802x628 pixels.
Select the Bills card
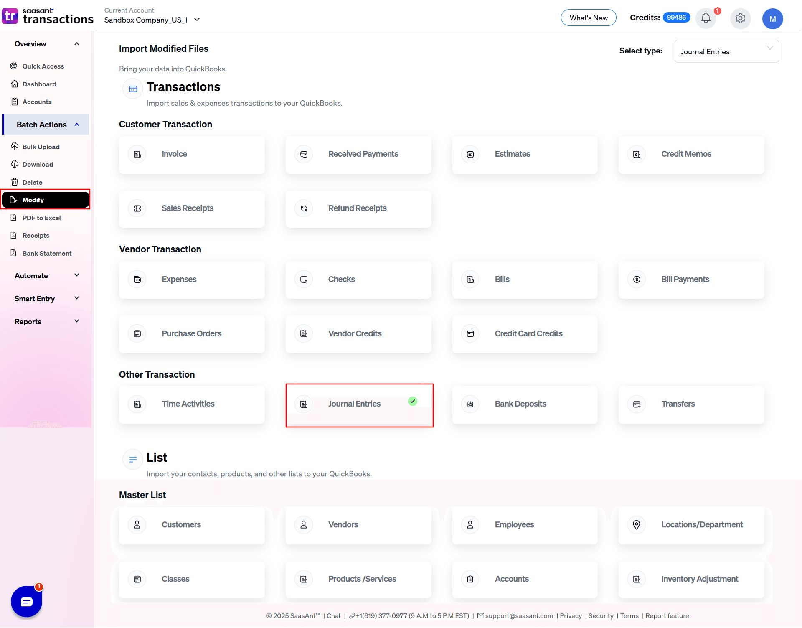coord(525,280)
